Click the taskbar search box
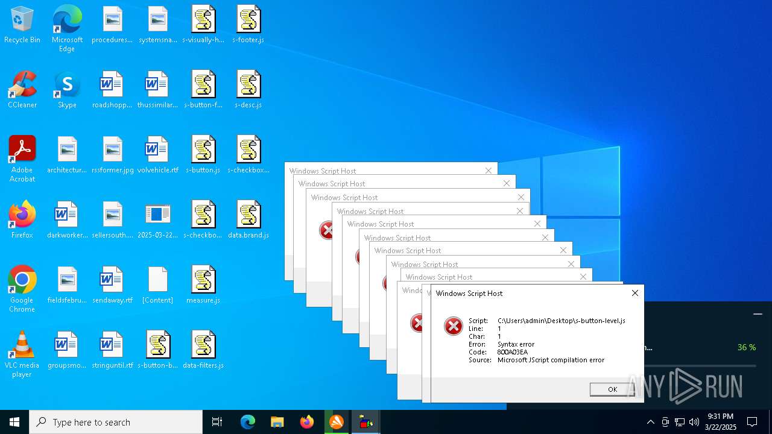Image resolution: width=772 pixels, height=434 pixels. pyautogui.click(x=116, y=422)
